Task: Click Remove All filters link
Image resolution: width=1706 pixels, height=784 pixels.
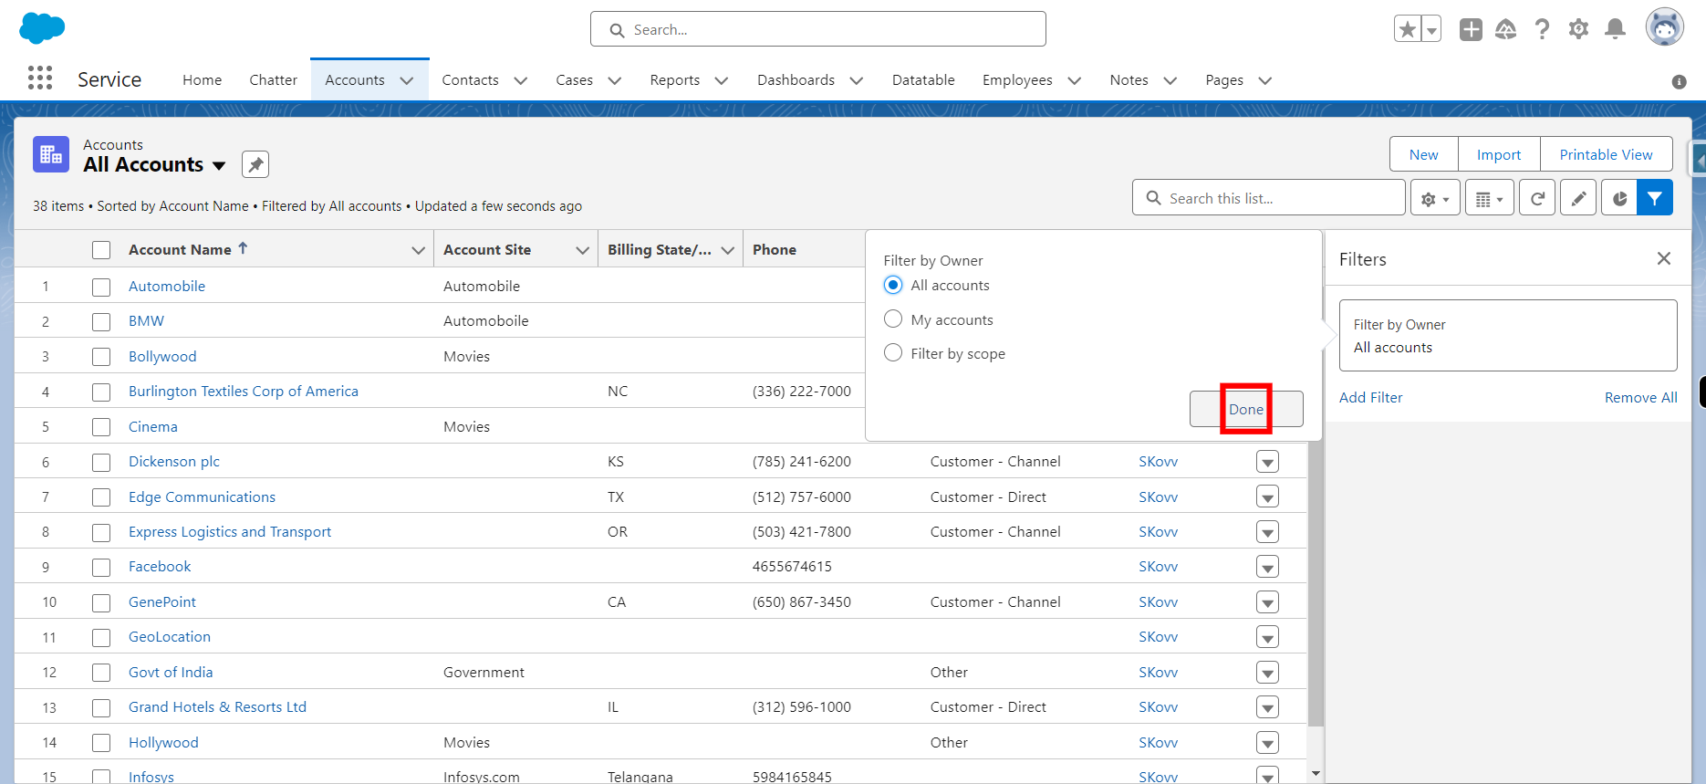Action: pos(1640,397)
